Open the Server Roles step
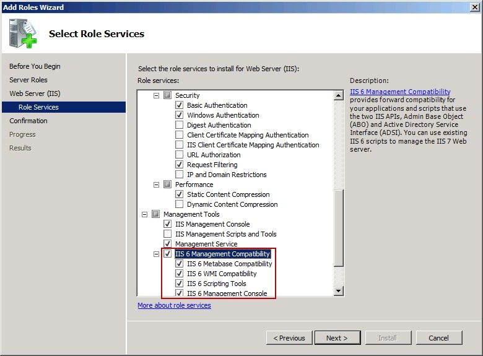The image size is (483, 356). 28,80
